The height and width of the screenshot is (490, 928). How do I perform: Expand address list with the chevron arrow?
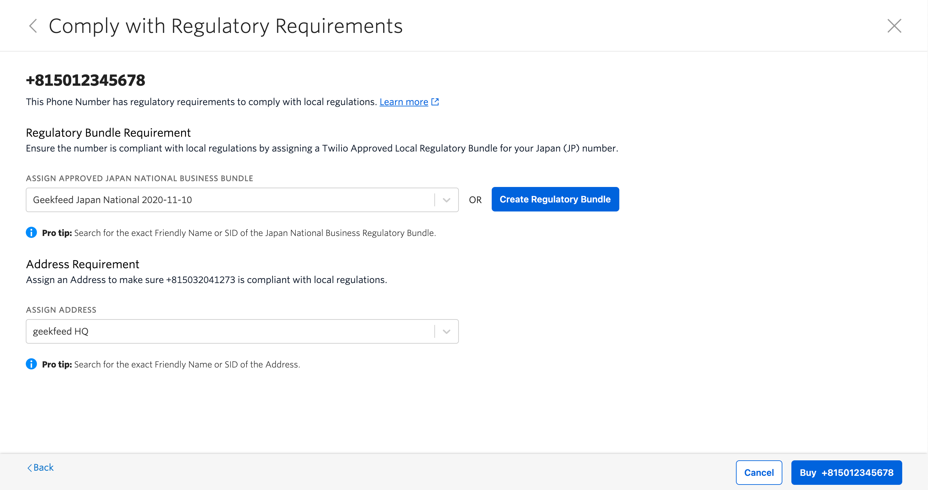[x=446, y=331]
